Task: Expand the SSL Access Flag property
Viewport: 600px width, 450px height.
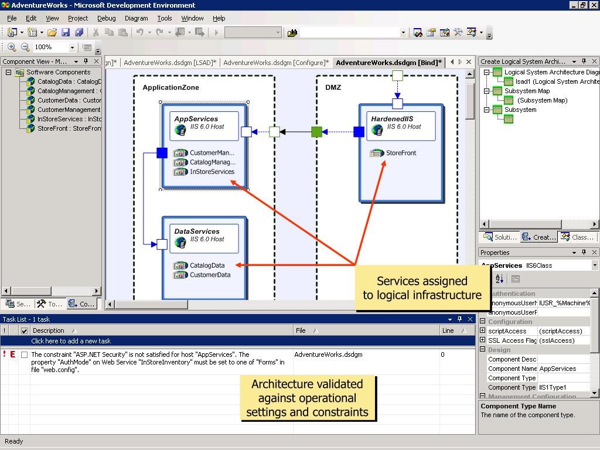Action: 483,340
